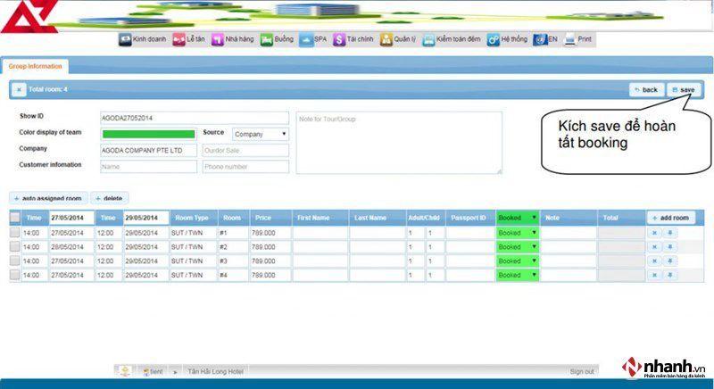Open the Kiểm toán đêm icon
This screenshot has height=389, width=714.
tap(428, 39)
